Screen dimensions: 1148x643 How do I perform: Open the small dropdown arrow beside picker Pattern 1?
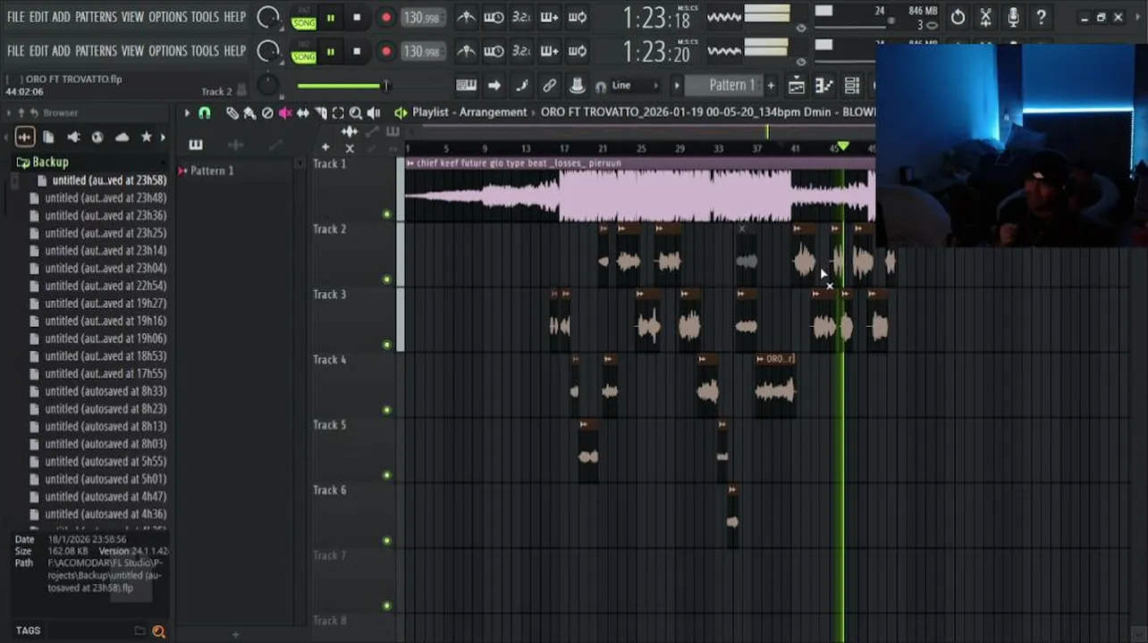300,163
